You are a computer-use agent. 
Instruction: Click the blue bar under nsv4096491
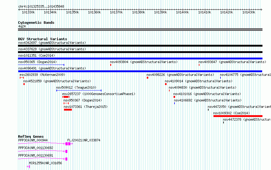click(140, 71)
